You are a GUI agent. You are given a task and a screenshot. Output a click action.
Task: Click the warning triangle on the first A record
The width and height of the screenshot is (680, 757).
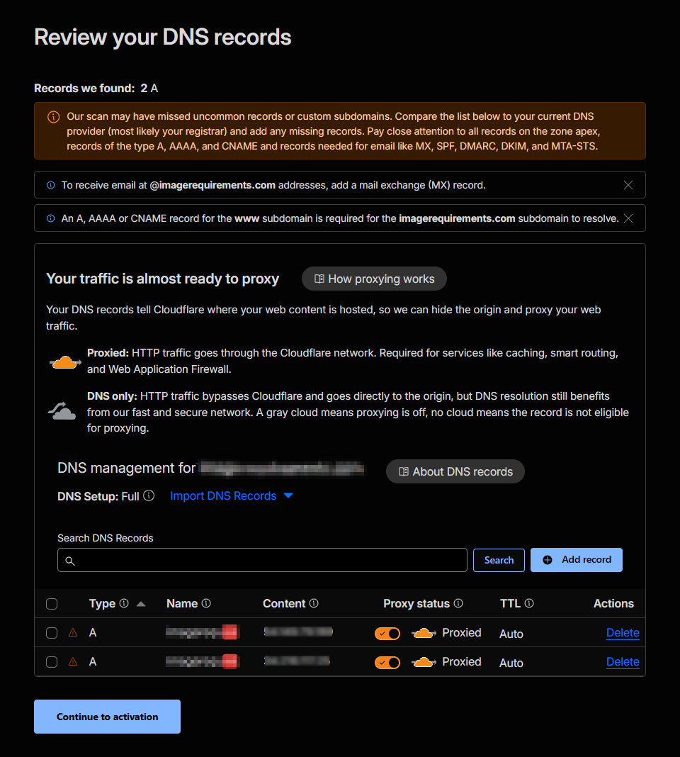coord(73,632)
